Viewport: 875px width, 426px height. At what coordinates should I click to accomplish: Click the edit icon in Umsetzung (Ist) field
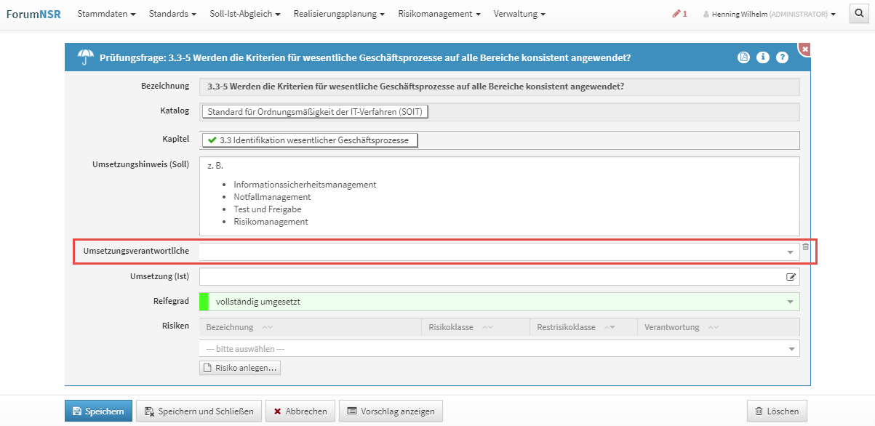point(791,277)
